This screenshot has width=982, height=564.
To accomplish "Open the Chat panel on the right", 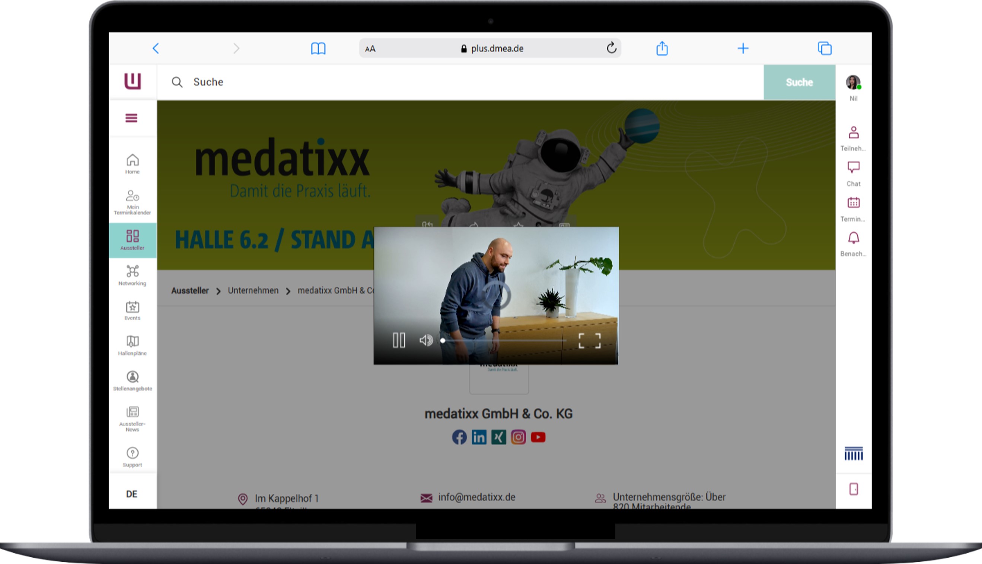I will coord(853,174).
